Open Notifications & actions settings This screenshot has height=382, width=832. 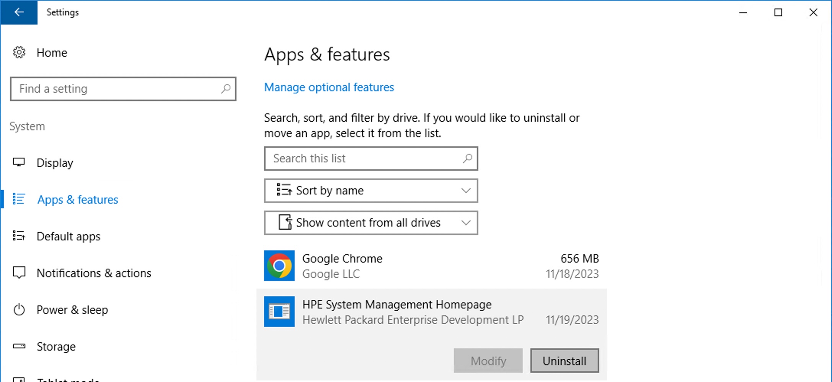click(x=94, y=273)
